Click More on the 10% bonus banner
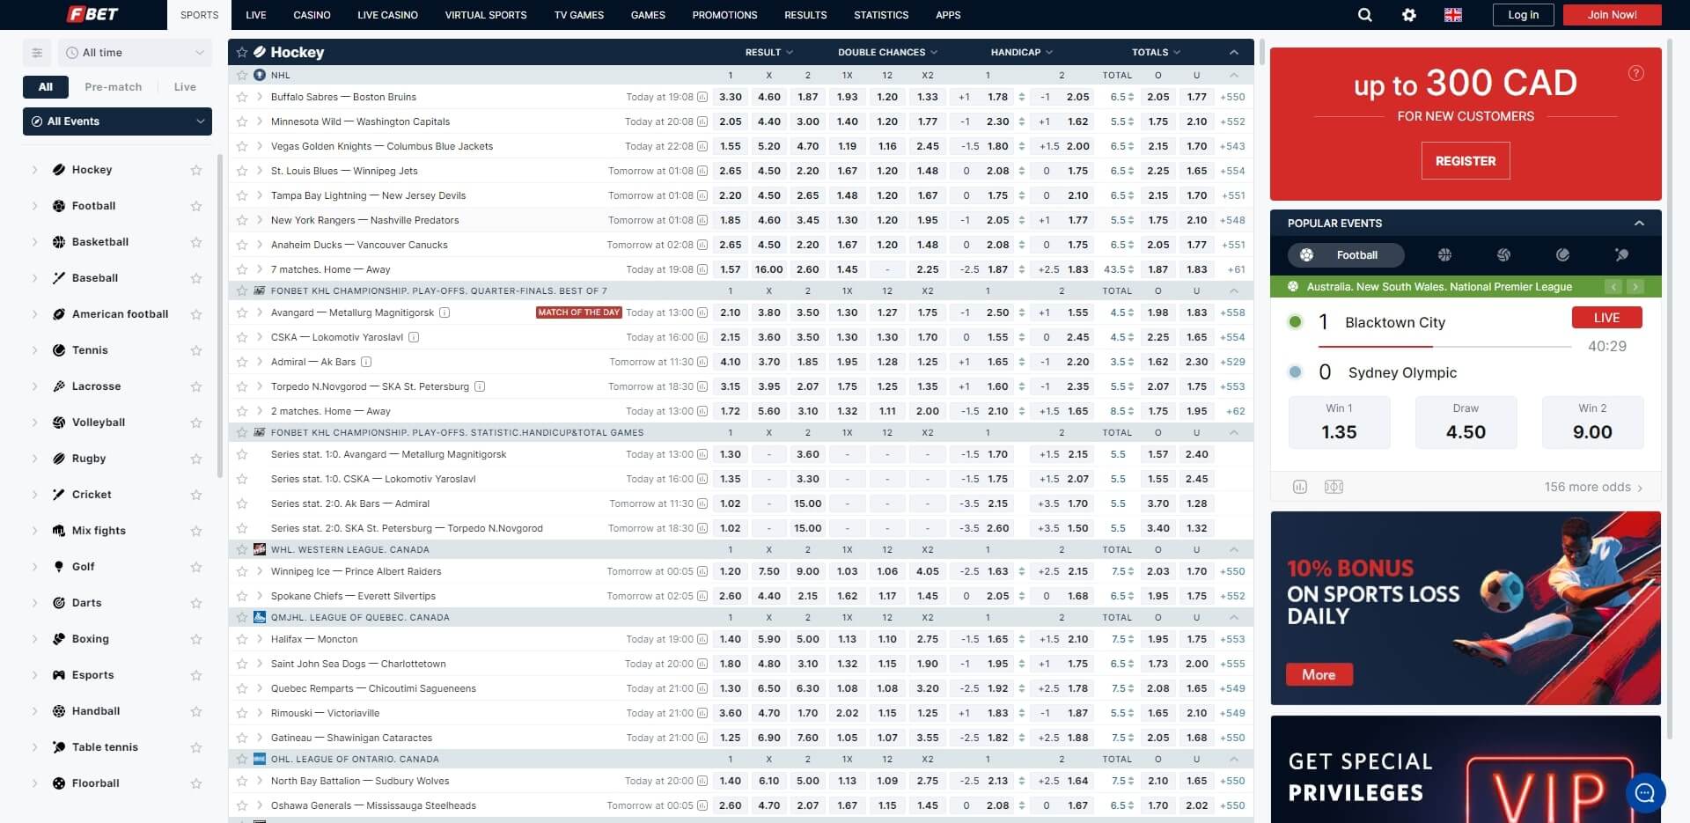This screenshot has height=823, width=1690. coord(1319,674)
